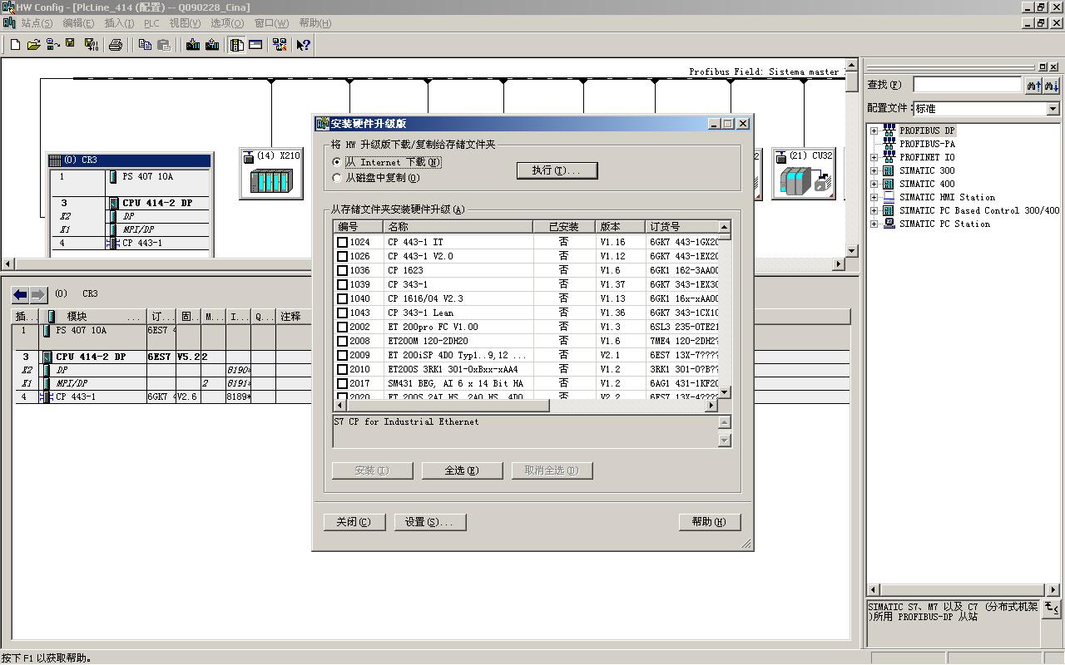Select the 'Internet 下载' radio option
Image resolution: width=1065 pixels, height=665 pixels.
(x=337, y=162)
